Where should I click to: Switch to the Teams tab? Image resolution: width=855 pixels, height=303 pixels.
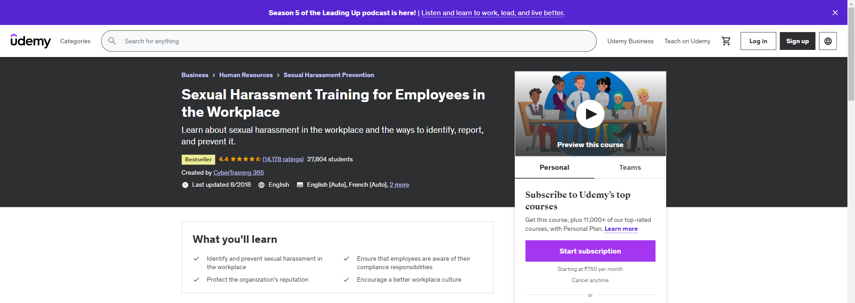tap(630, 168)
